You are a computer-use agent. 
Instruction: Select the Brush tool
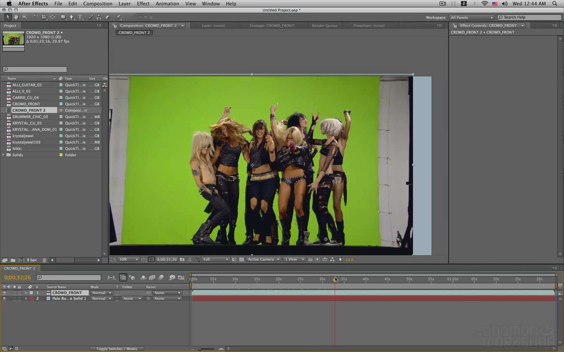click(91, 17)
